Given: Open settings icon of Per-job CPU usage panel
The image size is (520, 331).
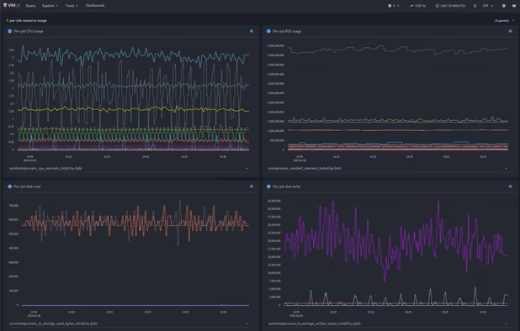Looking at the screenshot, I should 252,31.
